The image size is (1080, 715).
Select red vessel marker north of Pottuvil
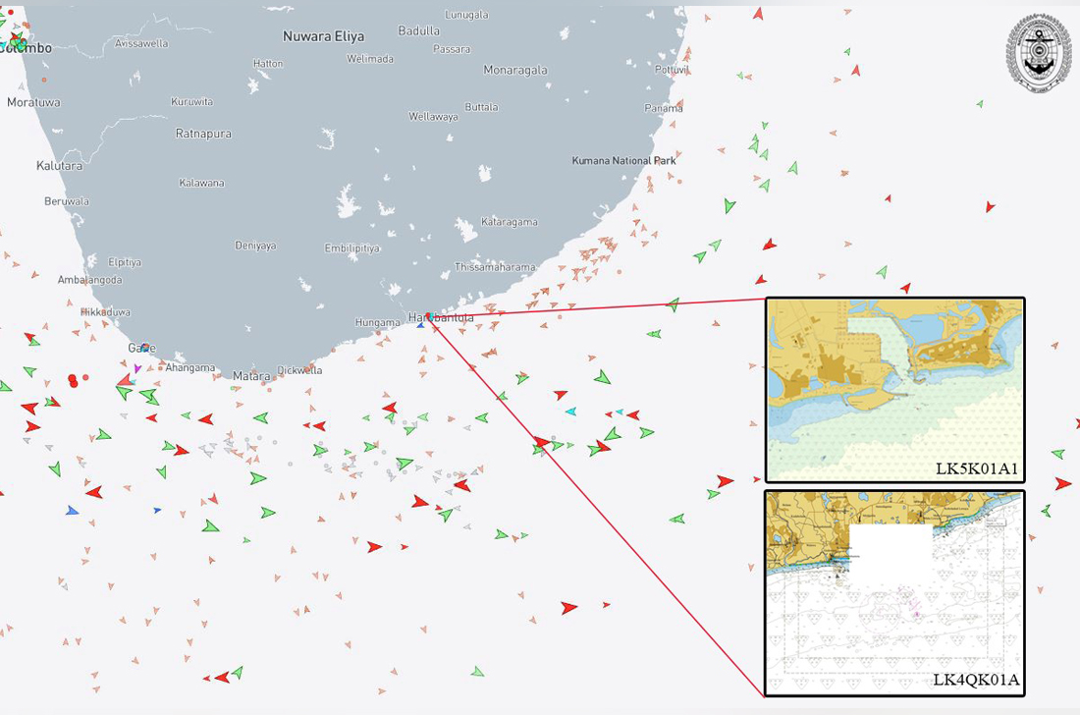pos(757,14)
